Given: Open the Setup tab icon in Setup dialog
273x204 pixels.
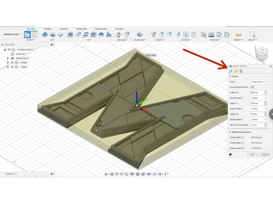Looking at the screenshot, I should (x=231, y=71).
